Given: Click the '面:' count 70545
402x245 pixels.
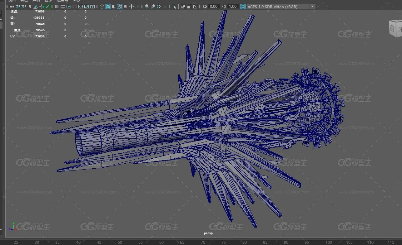Looking at the screenshot, I should coord(40,24).
